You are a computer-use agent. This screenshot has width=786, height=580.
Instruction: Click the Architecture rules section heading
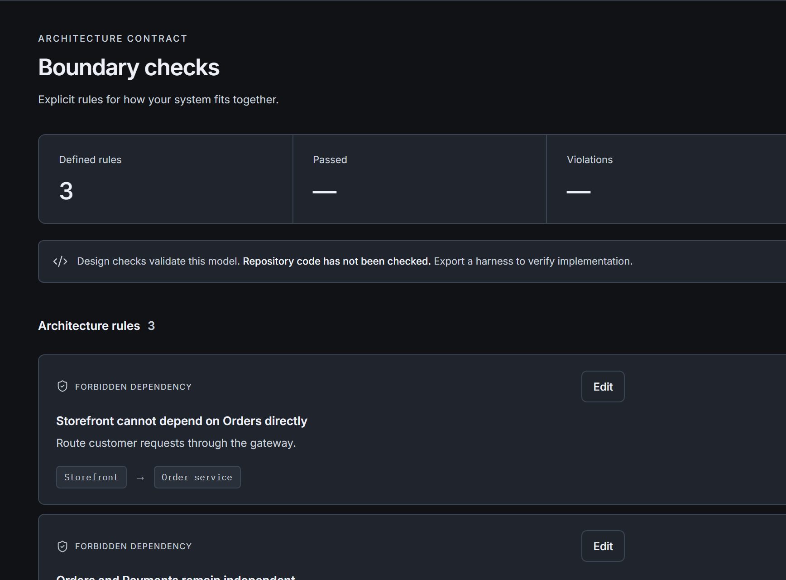pos(89,326)
